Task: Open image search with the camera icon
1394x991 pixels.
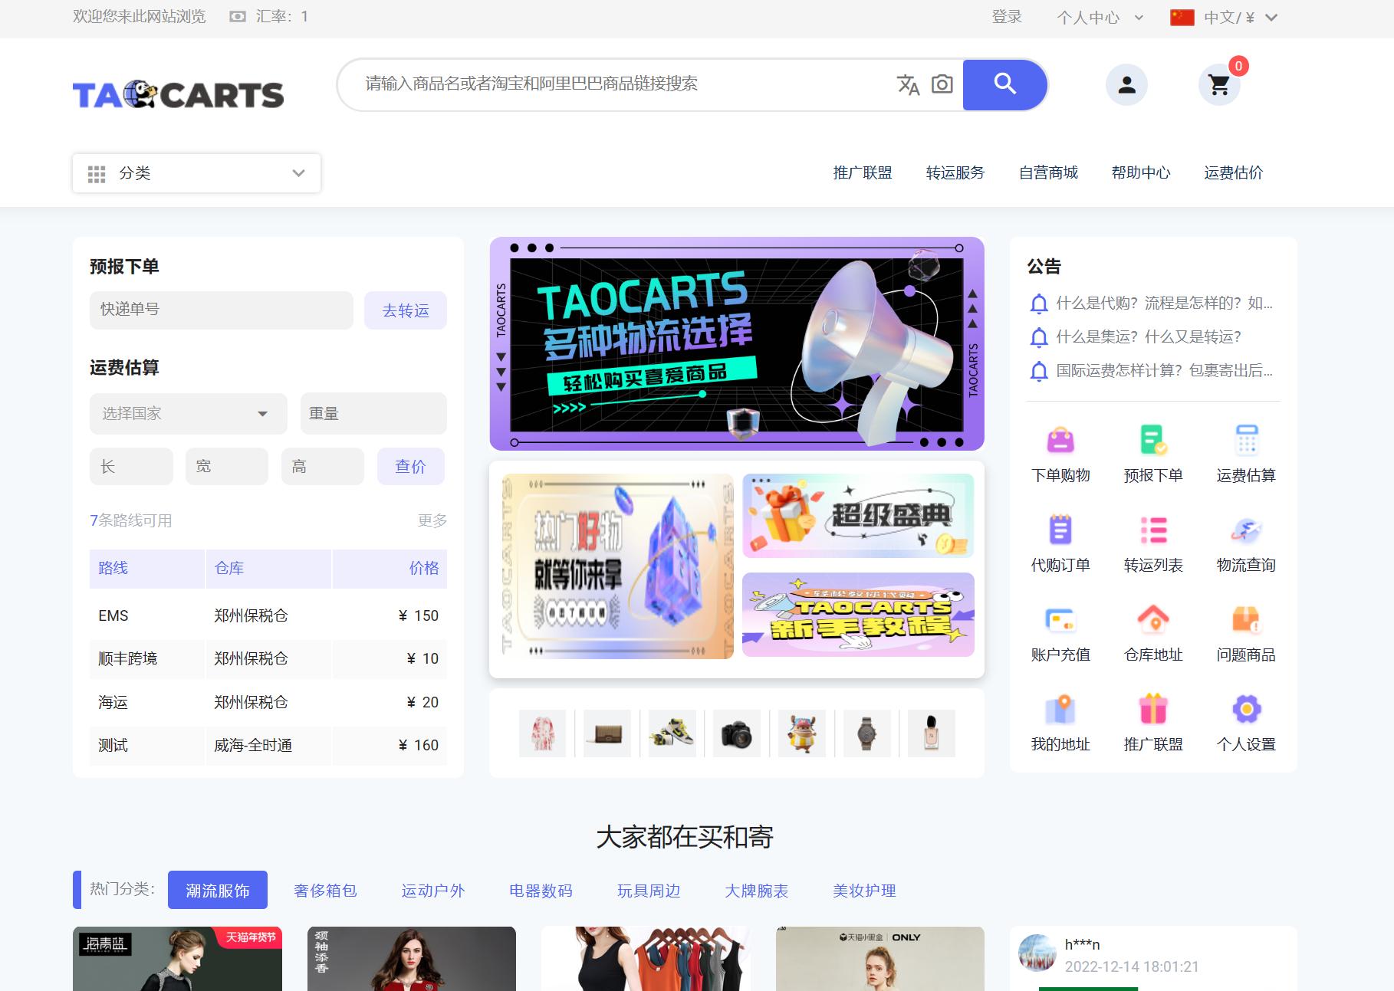Action: coord(942,84)
